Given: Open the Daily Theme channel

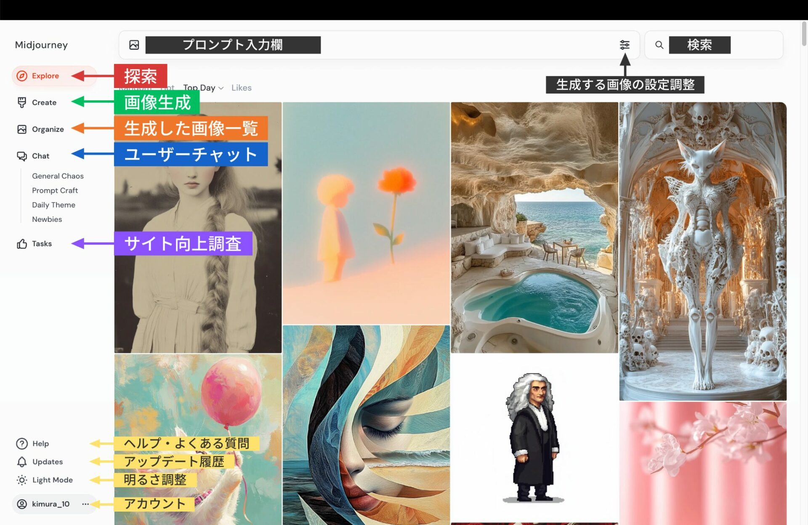Looking at the screenshot, I should (53, 205).
